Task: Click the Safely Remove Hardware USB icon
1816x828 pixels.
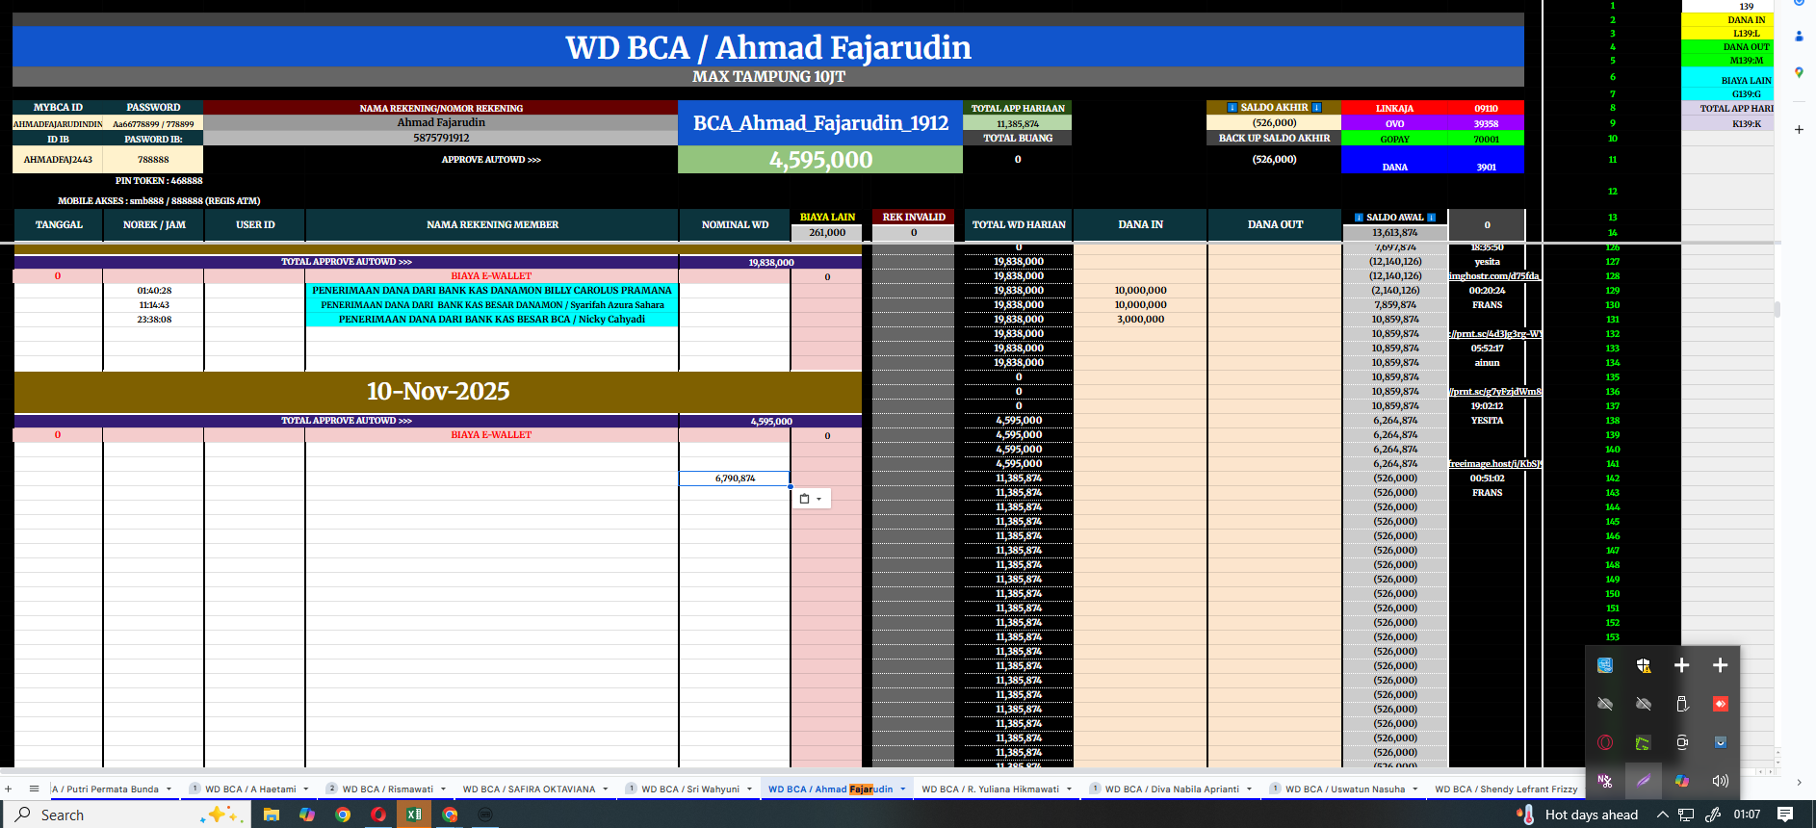Action: click(1682, 704)
